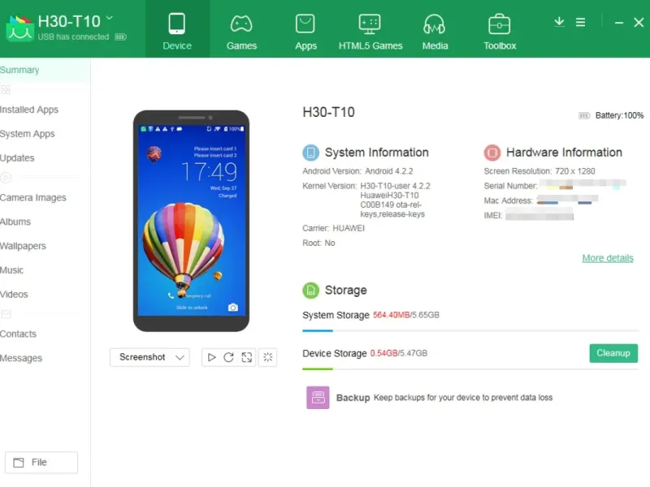Image resolution: width=650 pixels, height=487 pixels.
Task: Click the 'HUAWEI' carrier value
Action: [349, 228]
